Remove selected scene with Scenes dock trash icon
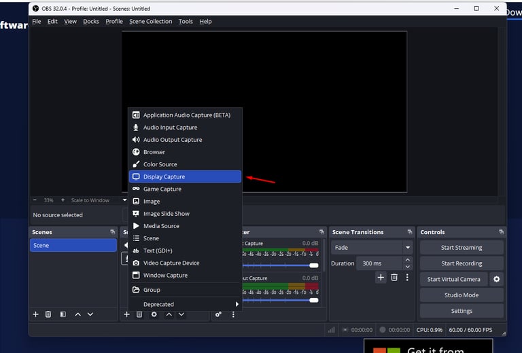 click(48, 314)
